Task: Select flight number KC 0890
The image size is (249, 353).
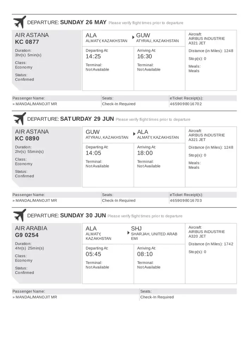Action: 27,139
